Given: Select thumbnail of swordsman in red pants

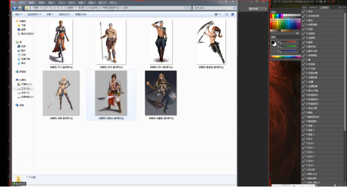Looking at the screenshot, I should pos(111,93).
